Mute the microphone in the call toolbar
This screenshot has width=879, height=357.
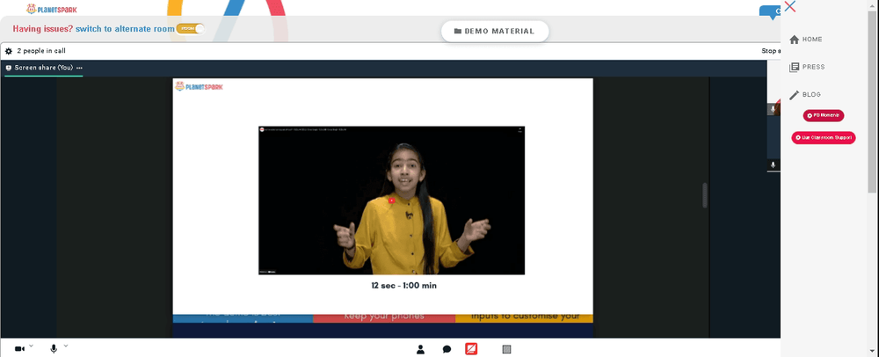54,349
